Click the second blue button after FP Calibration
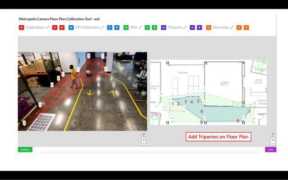The width and height of the screenshot is (288, 180). coord(117,27)
